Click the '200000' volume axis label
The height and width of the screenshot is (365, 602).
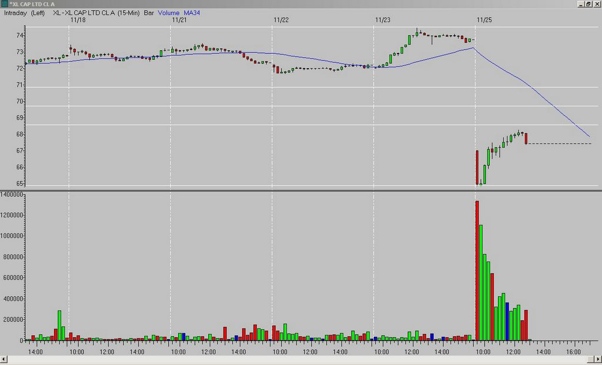click(14, 320)
